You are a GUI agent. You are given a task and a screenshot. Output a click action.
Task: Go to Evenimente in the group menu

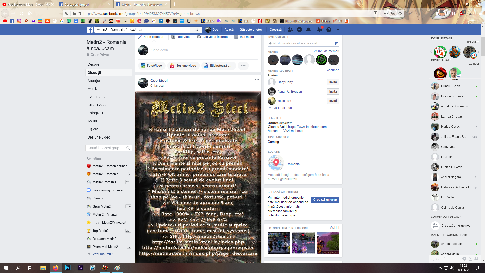(109, 97)
